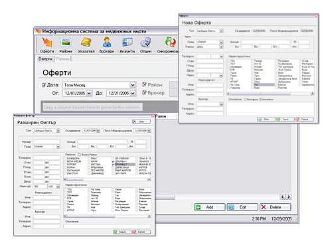Click the Райони list horizontal scrollbar
Image resolution: width=332 pixels, height=249 pixels.
pyautogui.click(x=108, y=179)
